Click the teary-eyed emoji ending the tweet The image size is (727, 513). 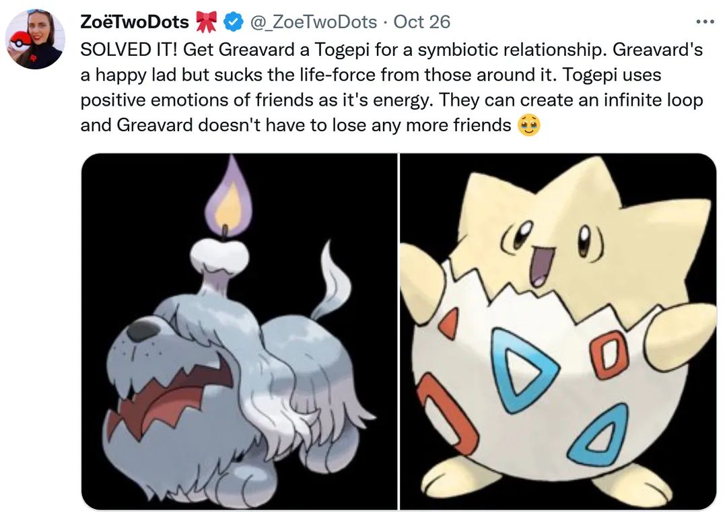click(529, 125)
